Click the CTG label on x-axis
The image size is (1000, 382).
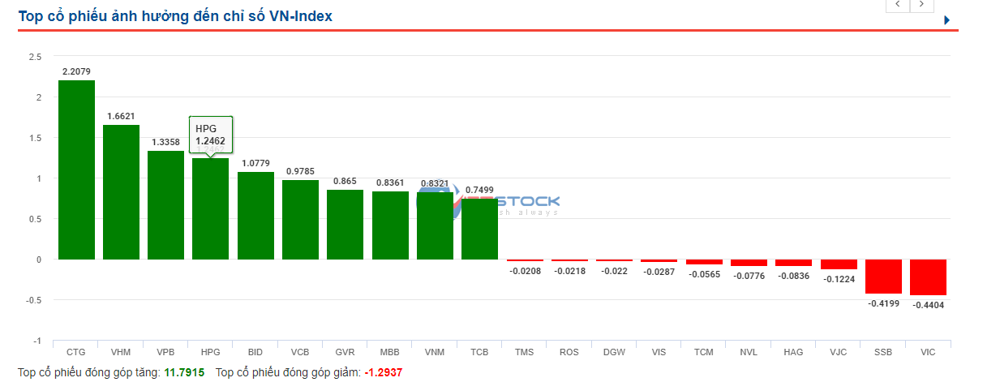[x=76, y=353]
